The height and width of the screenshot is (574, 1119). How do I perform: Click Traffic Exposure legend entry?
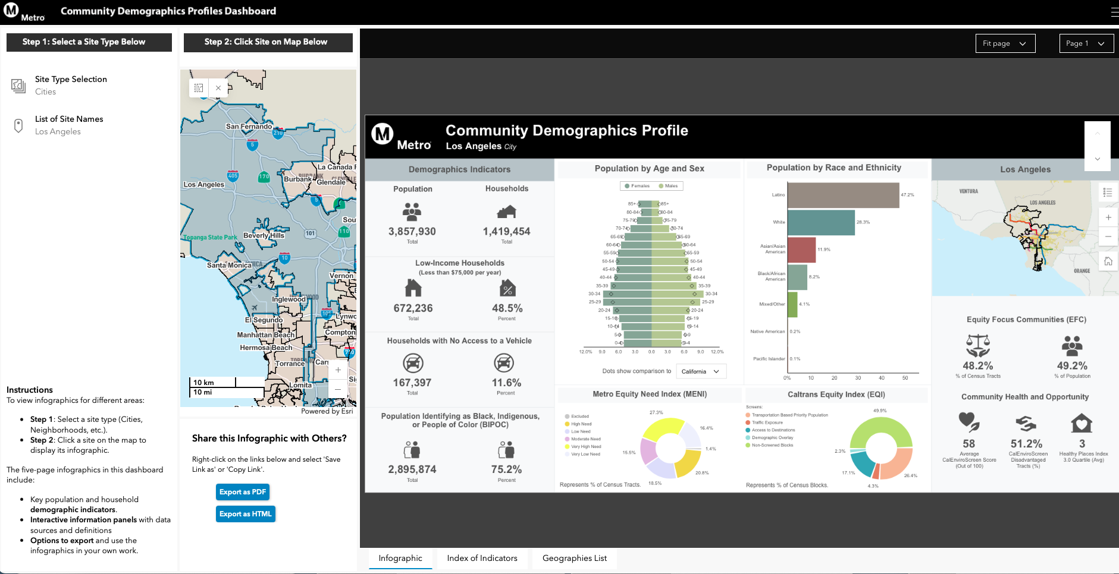pos(764,422)
